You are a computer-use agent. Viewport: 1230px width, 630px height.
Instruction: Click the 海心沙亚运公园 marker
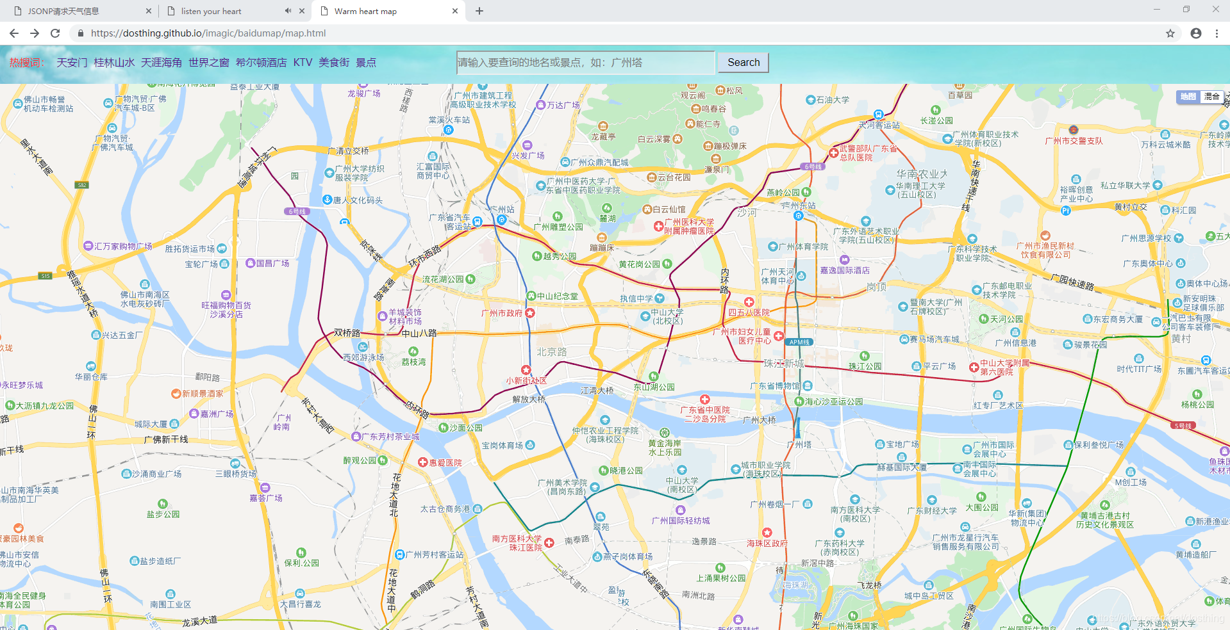coord(799,401)
